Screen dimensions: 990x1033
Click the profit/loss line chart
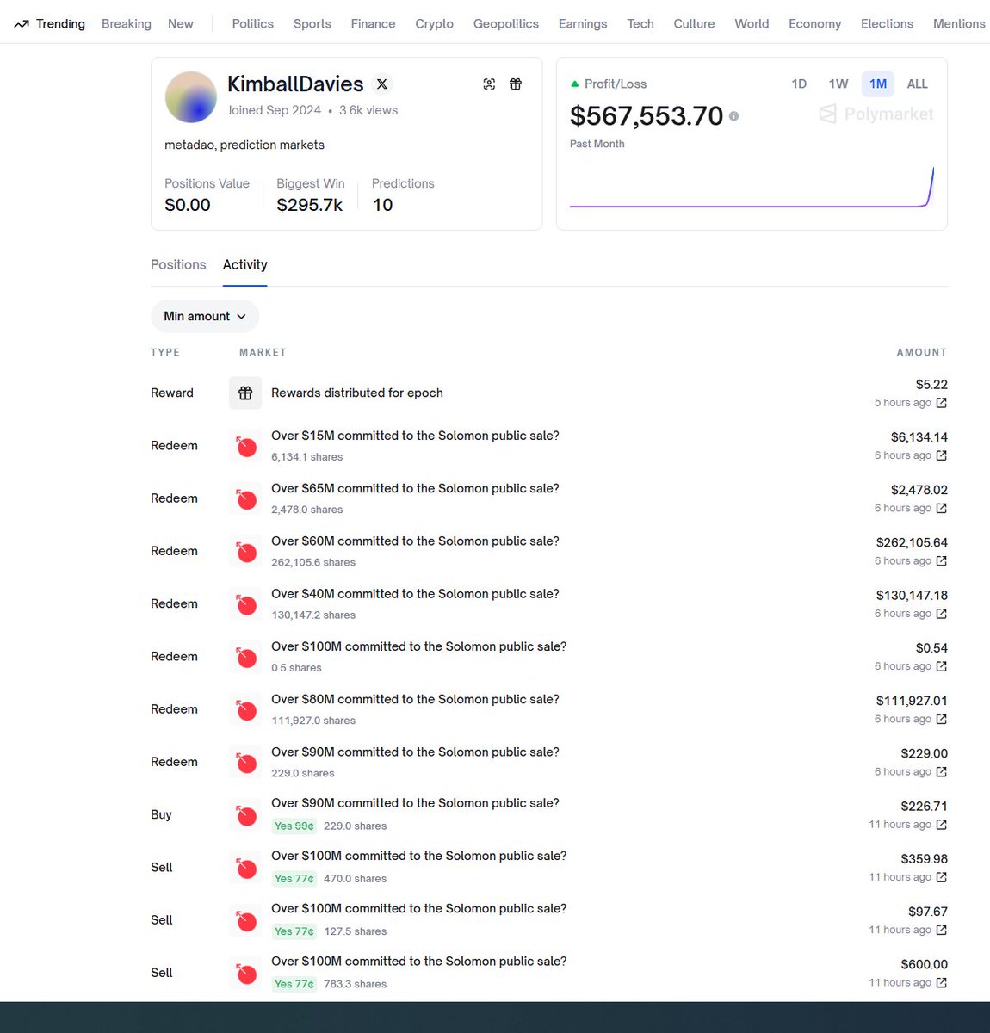tap(752, 187)
